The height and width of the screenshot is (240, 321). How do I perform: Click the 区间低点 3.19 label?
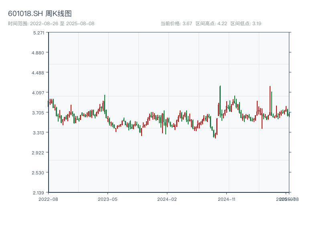coord(246,24)
